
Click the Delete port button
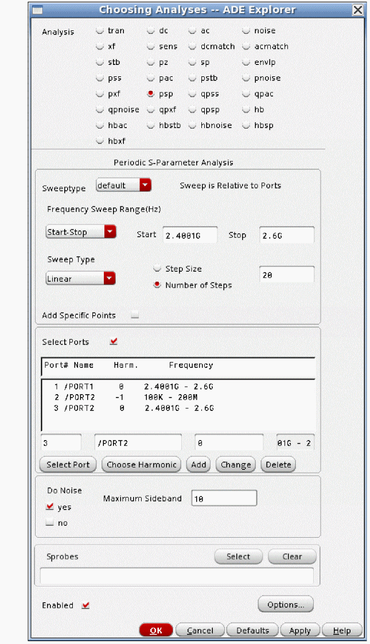pyautogui.click(x=278, y=465)
